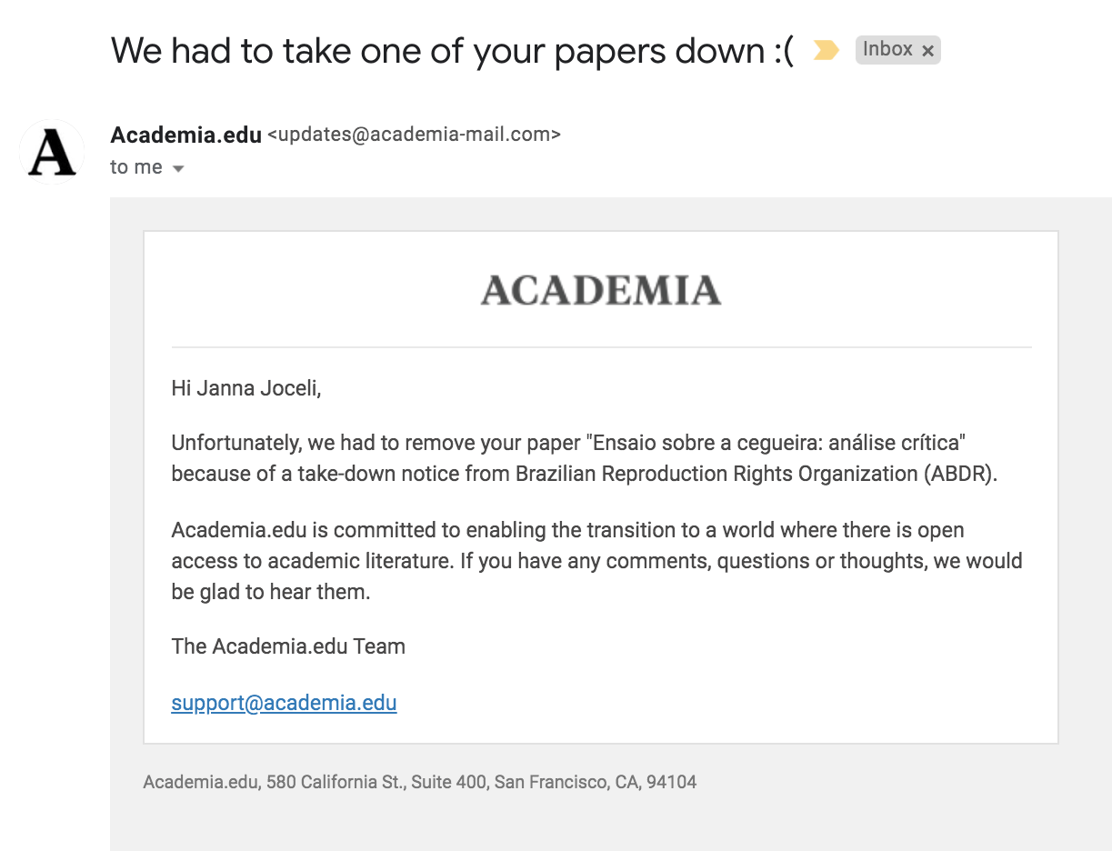Click the "be glad to hear them." line
Viewport: 1112px width, 851px height.
coord(271,592)
